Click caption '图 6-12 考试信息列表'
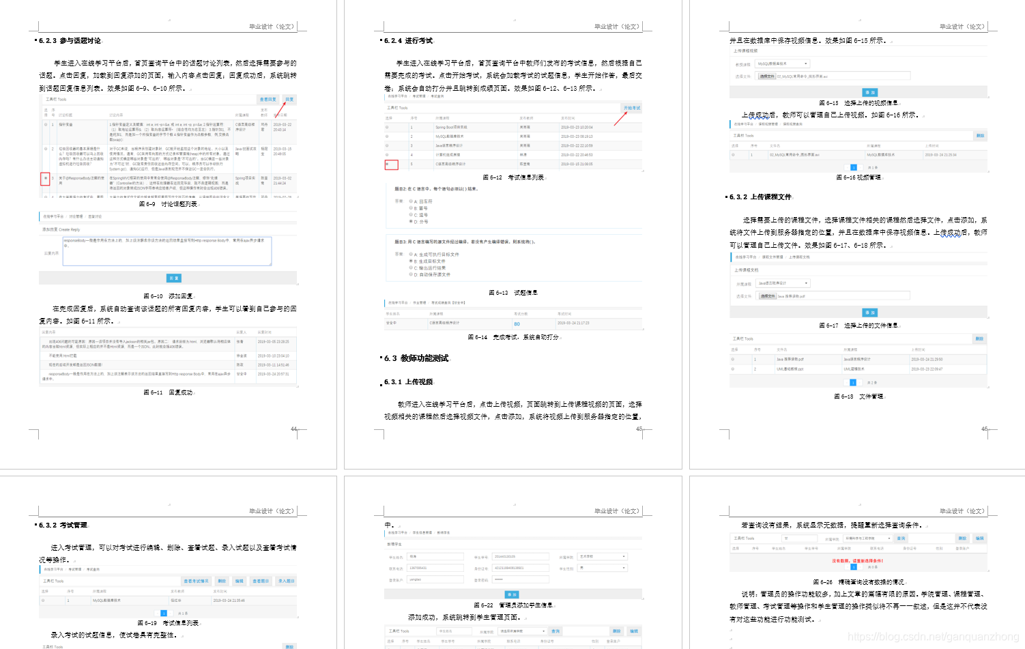 pyautogui.click(x=513, y=177)
